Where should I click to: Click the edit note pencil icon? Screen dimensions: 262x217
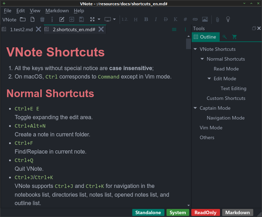[x=62, y=19]
